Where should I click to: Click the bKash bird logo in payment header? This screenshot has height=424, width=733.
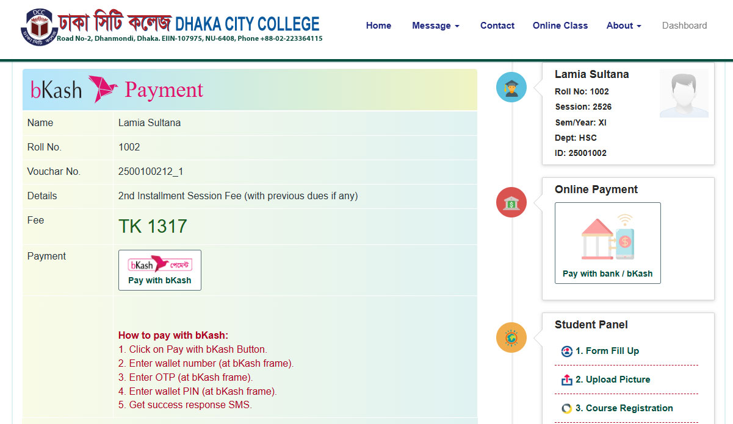click(103, 89)
